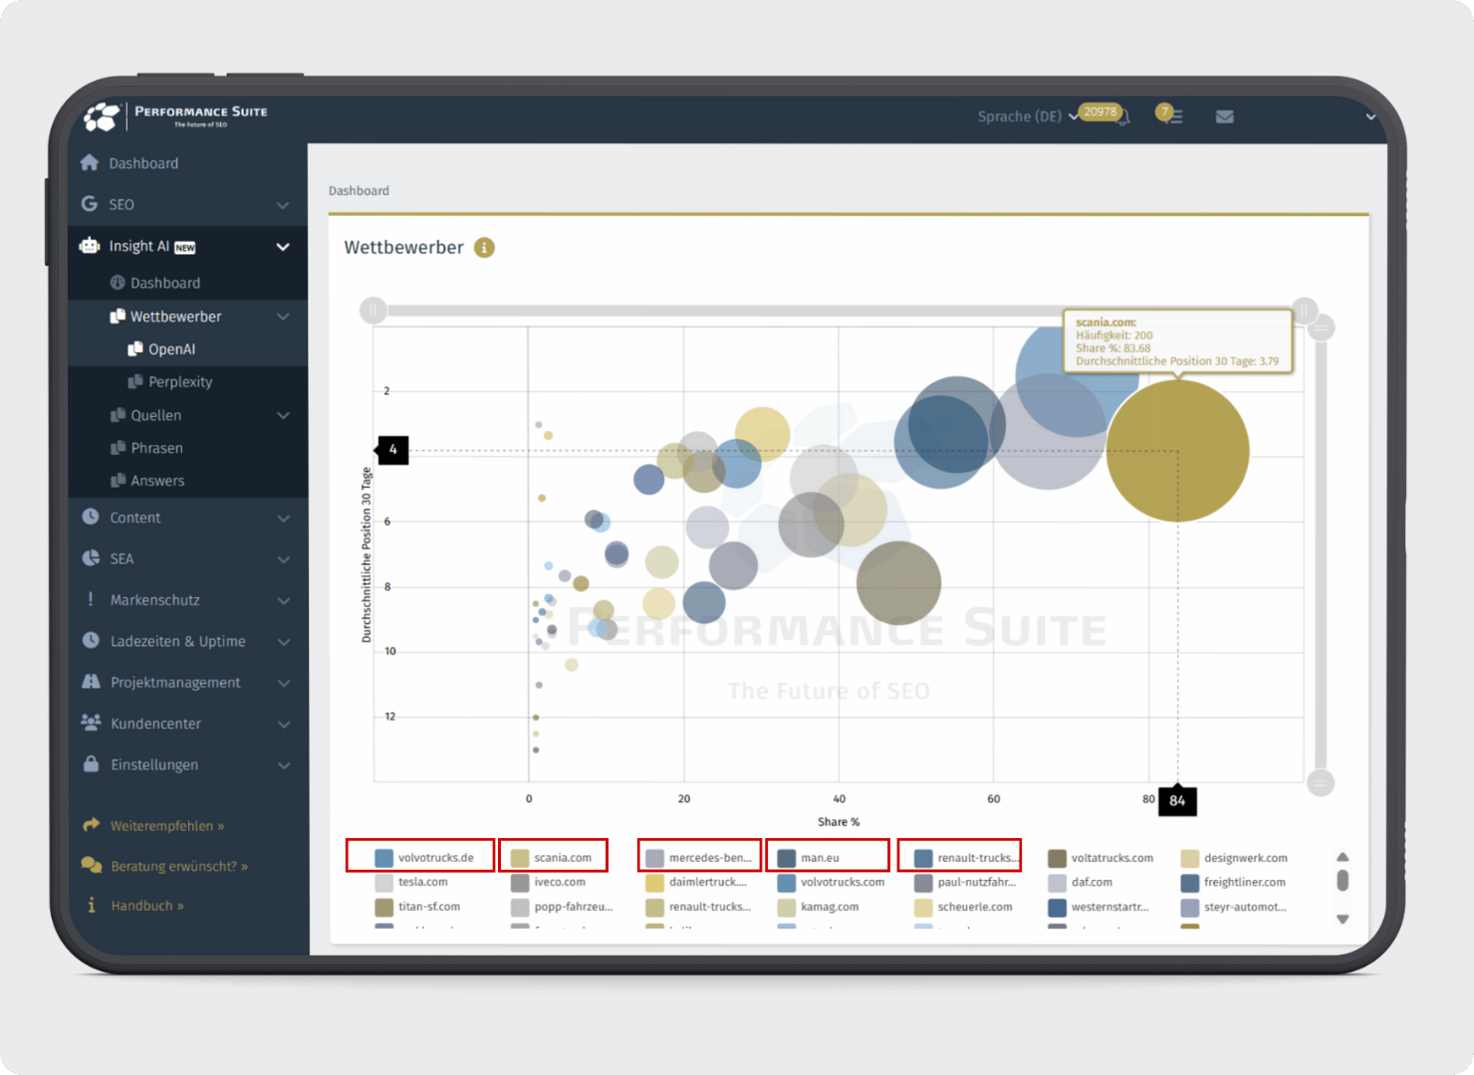Toggle the volvotrucks.de legend series
This screenshot has width=1474, height=1075.
(424, 857)
